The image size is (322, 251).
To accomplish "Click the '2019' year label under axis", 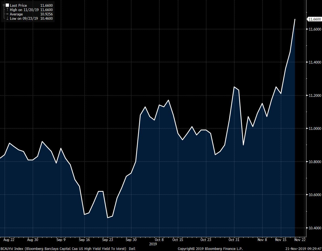I will 153,244.
